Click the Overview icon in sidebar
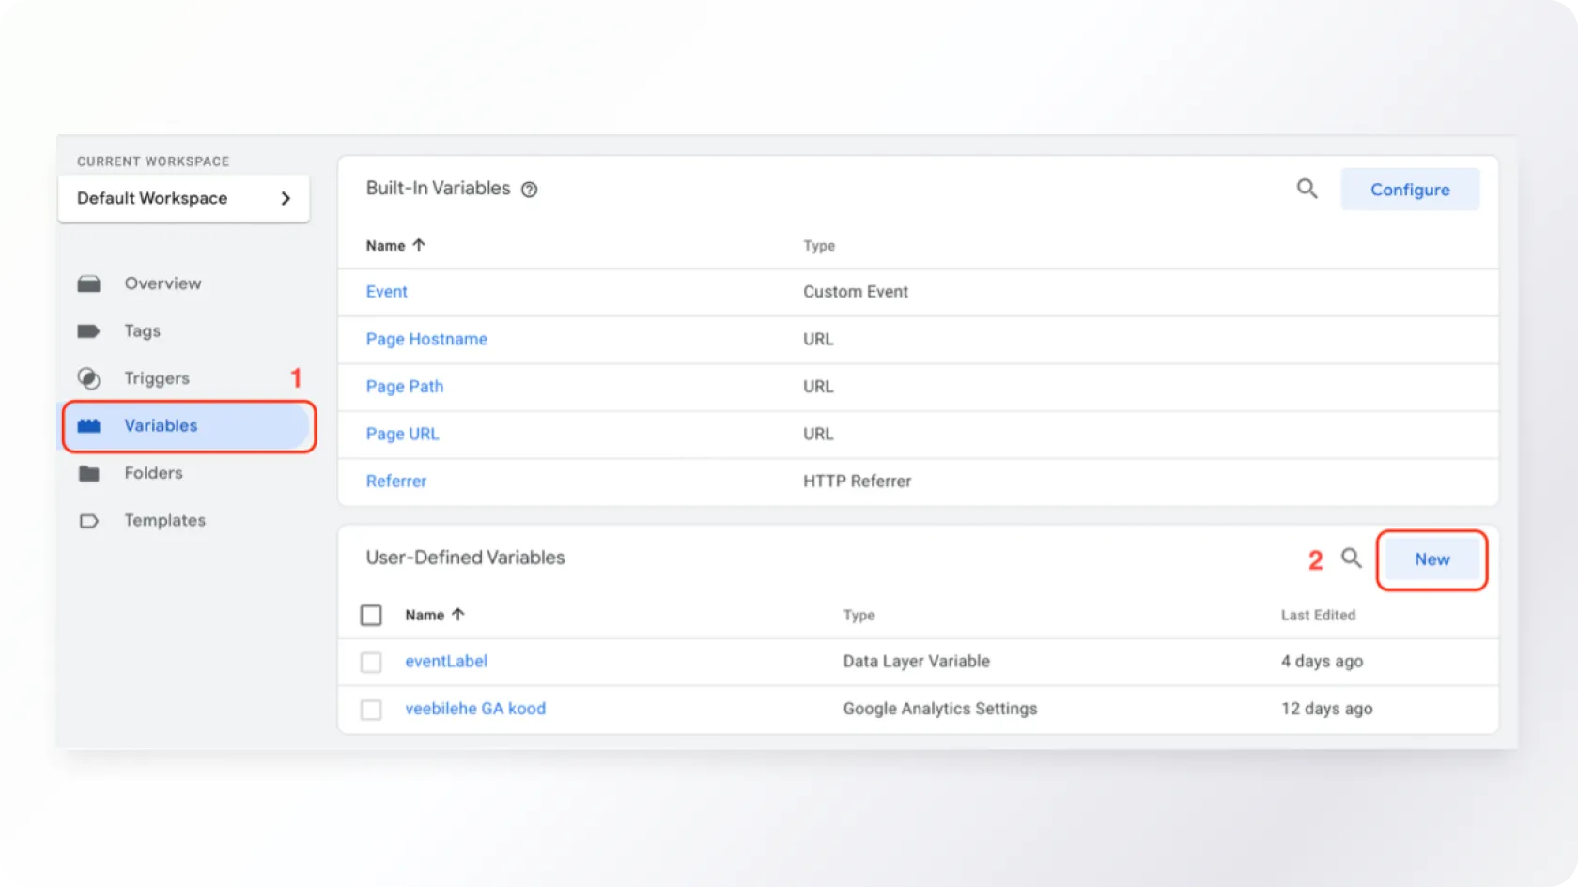Image resolution: width=1578 pixels, height=887 pixels. point(89,283)
